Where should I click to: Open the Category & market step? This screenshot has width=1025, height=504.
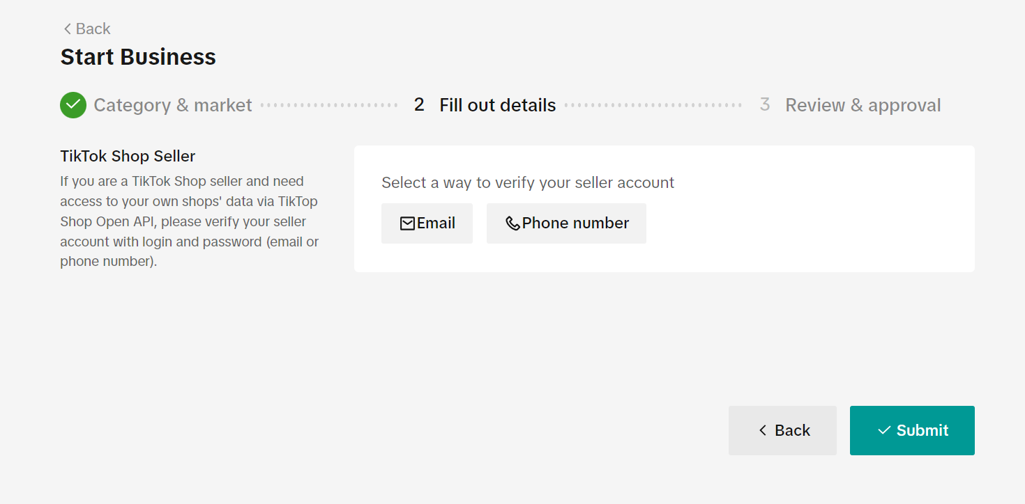click(x=173, y=105)
